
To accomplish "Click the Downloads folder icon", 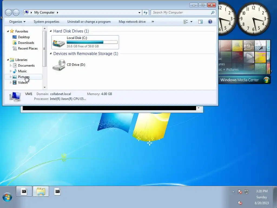I will point(15,43).
